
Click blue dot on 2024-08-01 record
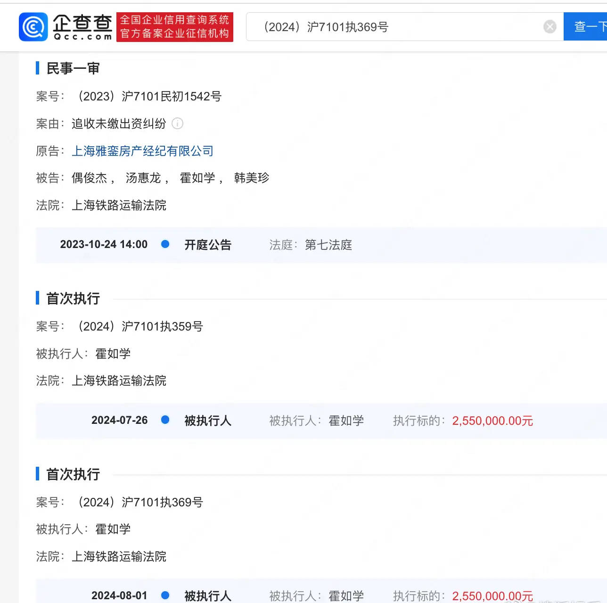(x=165, y=595)
